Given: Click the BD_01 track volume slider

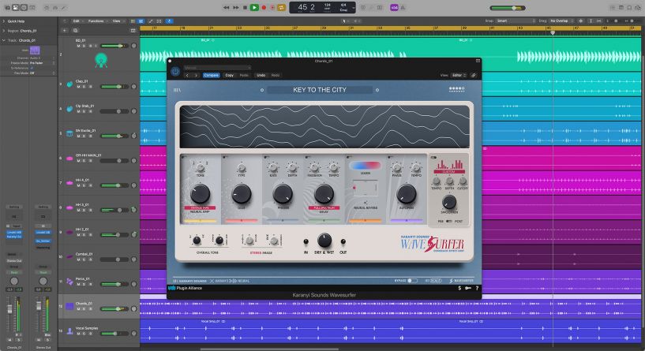Looking at the screenshot, I should click(113, 46).
